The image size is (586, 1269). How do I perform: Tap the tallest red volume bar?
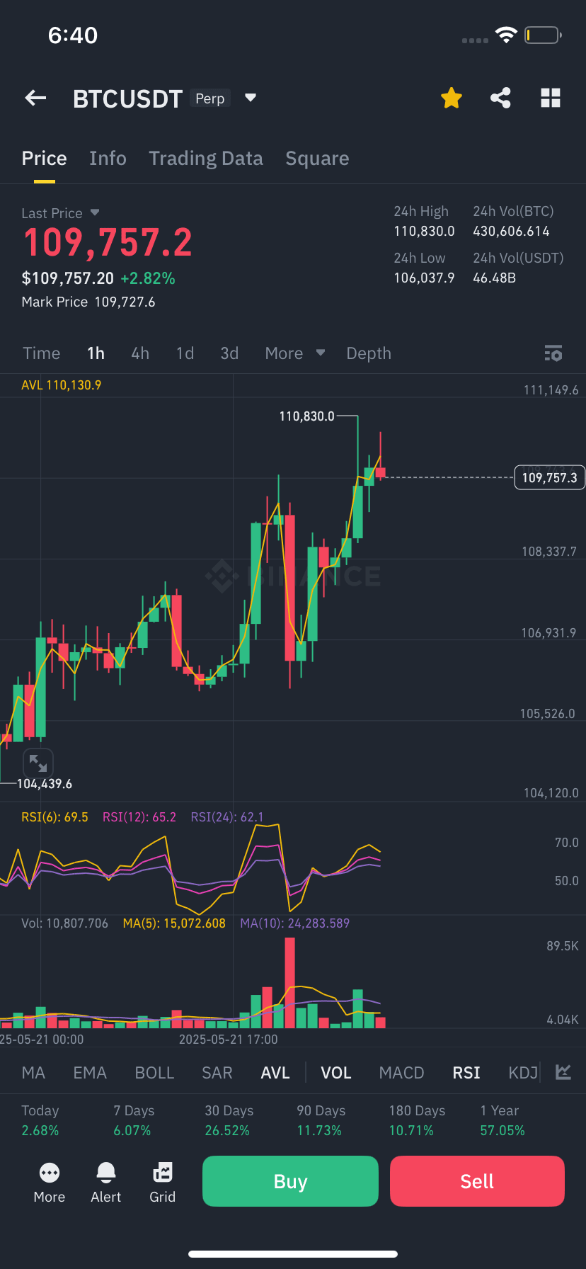click(x=290, y=983)
